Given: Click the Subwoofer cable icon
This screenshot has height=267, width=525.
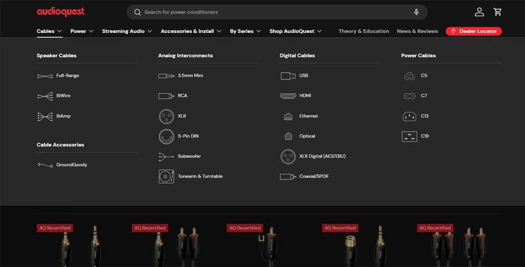Looking at the screenshot, I should 166,157.
